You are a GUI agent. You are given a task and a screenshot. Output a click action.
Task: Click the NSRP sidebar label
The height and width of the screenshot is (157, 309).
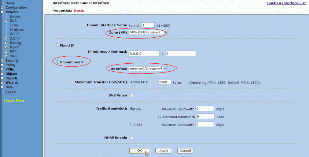click(x=14, y=47)
